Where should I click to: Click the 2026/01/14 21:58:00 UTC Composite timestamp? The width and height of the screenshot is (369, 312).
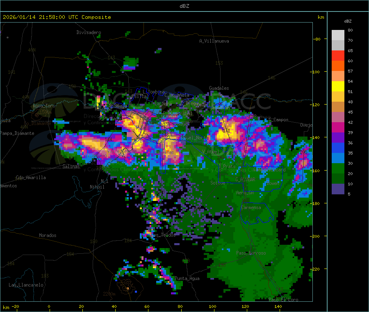[57, 17]
